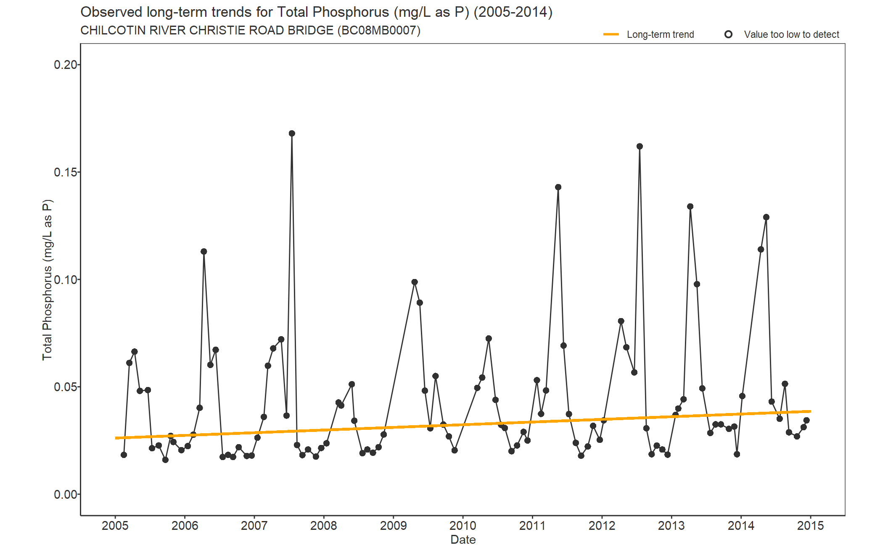Click the last data point in late 2014
The width and height of the screenshot is (888, 550).
(x=806, y=421)
